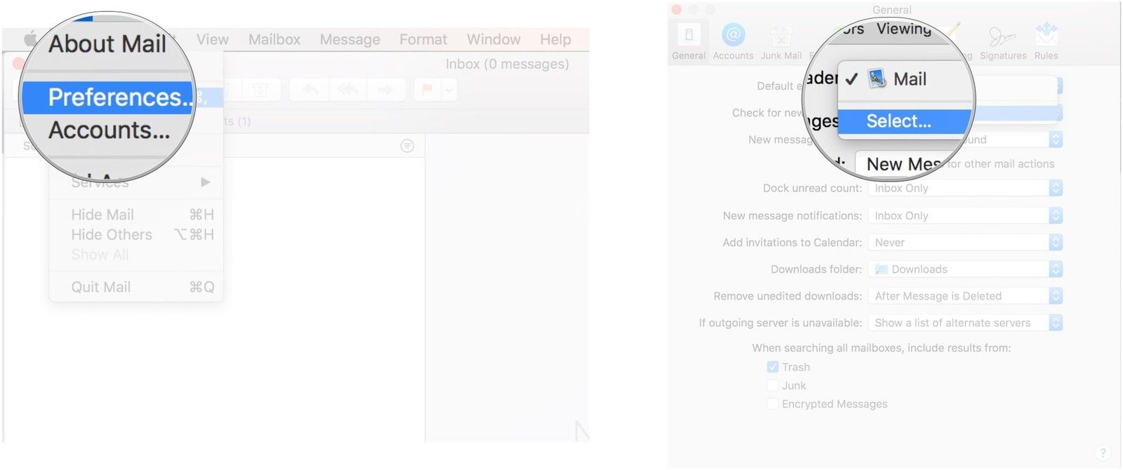
Task: Click the message list filter icon
Action: click(x=407, y=146)
